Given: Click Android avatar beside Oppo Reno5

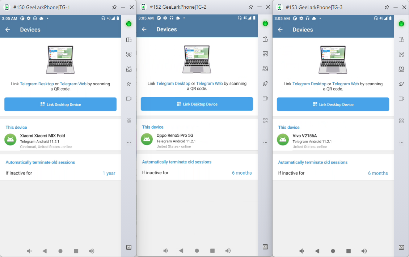Looking at the screenshot, I should 147,139.
